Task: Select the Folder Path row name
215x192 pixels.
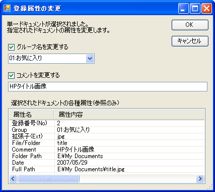Action: [27, 156]
